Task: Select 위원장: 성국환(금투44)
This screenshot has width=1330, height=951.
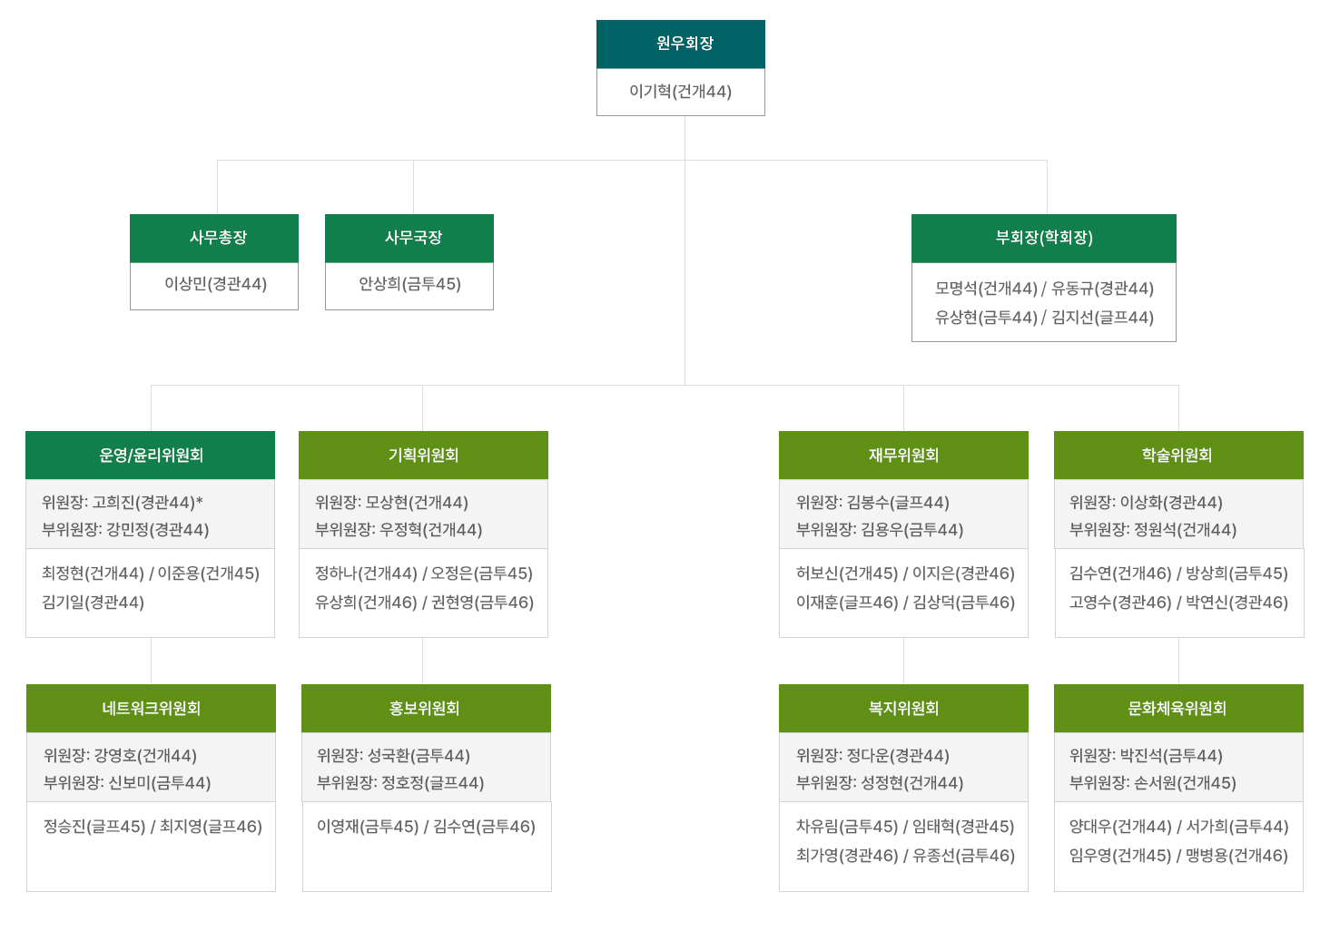Action: [393, 756]
